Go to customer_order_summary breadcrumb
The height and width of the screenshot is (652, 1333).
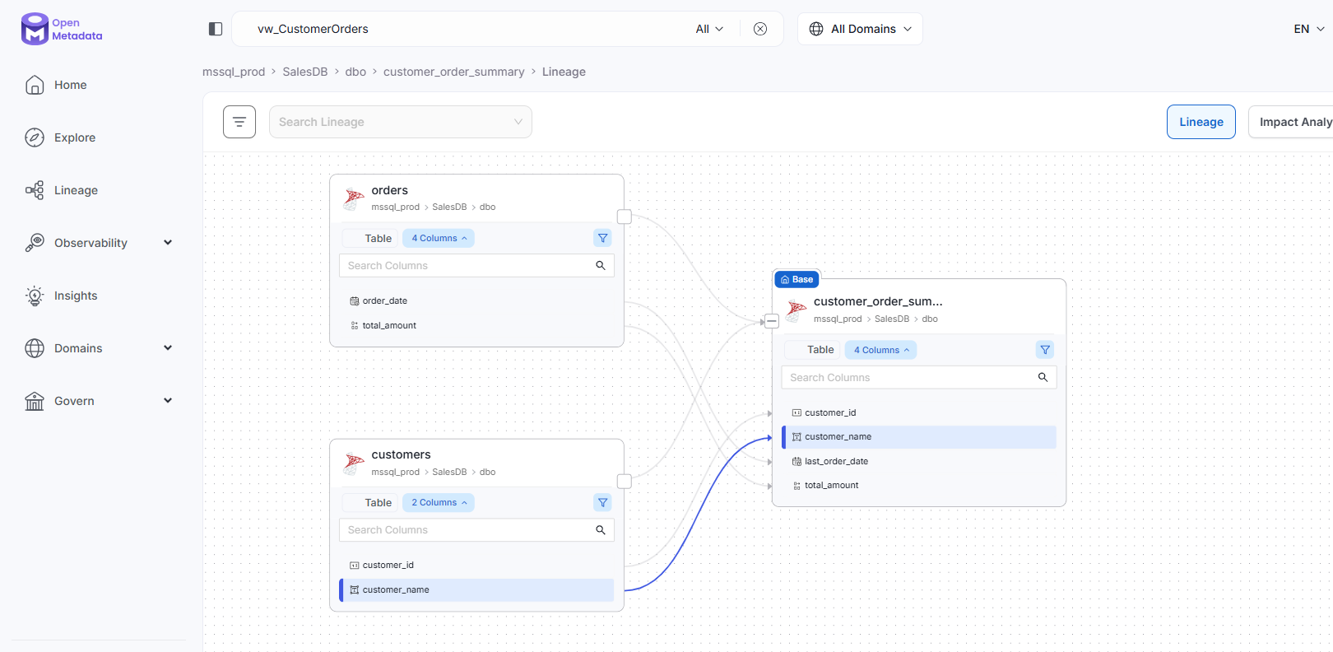click(454, 72)
